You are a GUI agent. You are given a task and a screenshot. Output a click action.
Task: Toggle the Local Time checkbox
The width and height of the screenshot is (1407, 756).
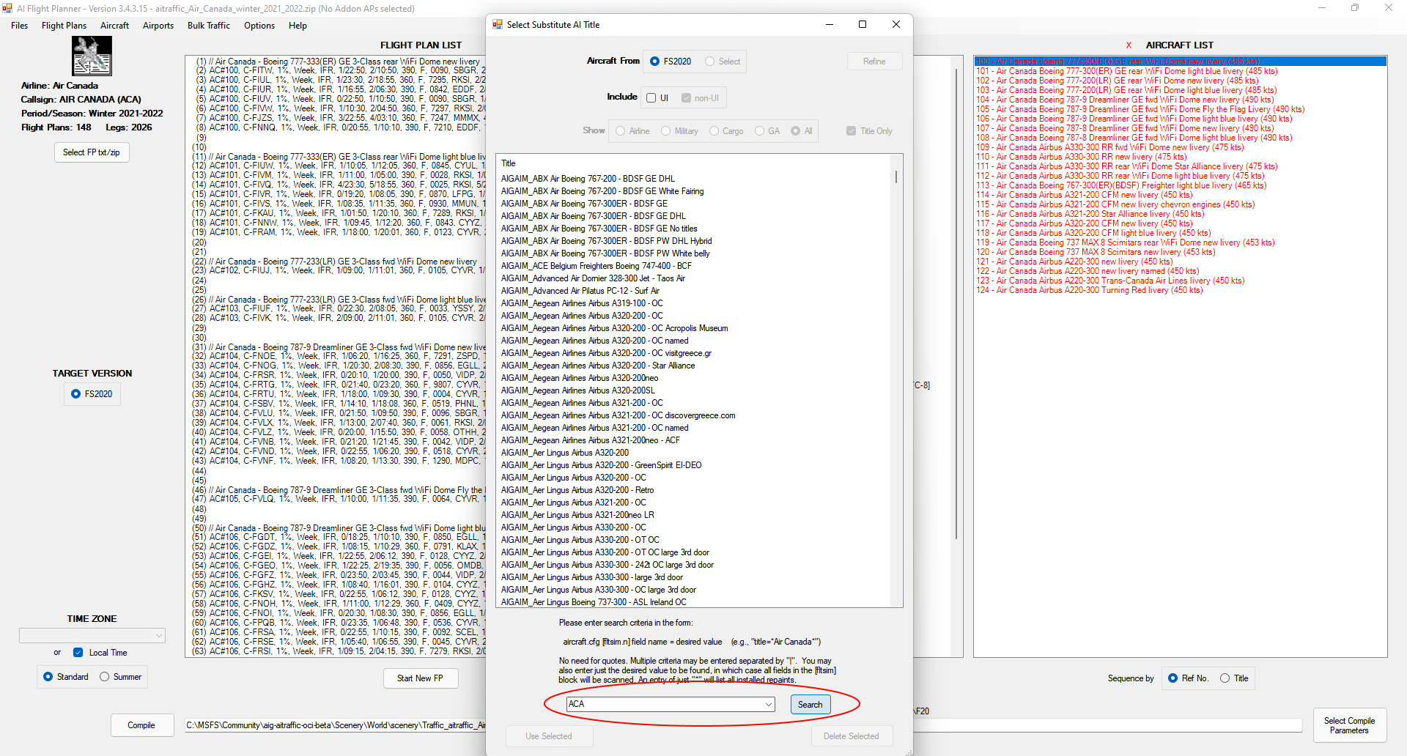[78, 653]
